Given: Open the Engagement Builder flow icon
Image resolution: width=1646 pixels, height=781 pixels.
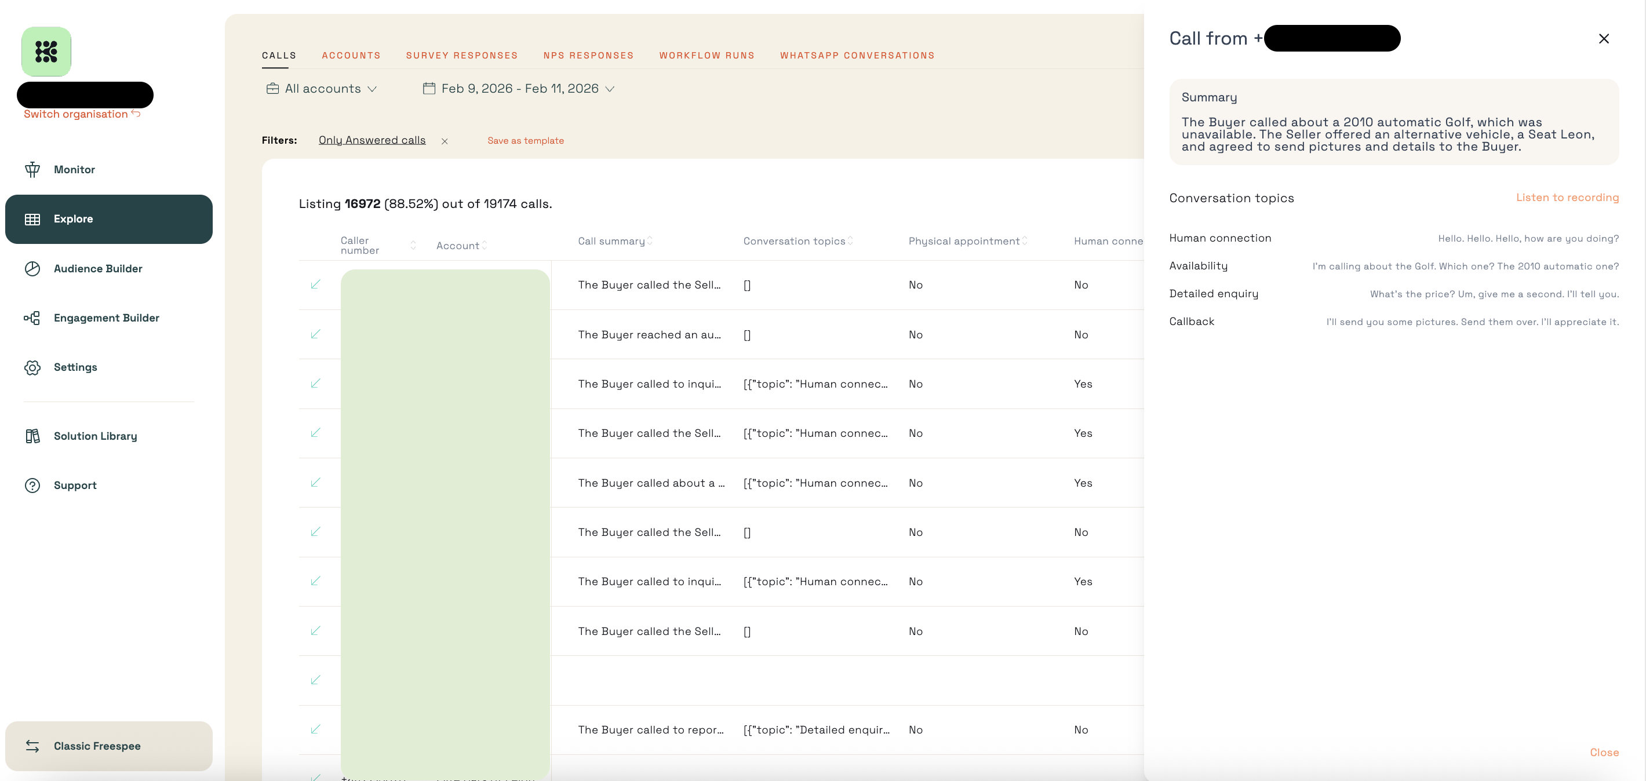Looking at the screenshot, I should (32, 317).
